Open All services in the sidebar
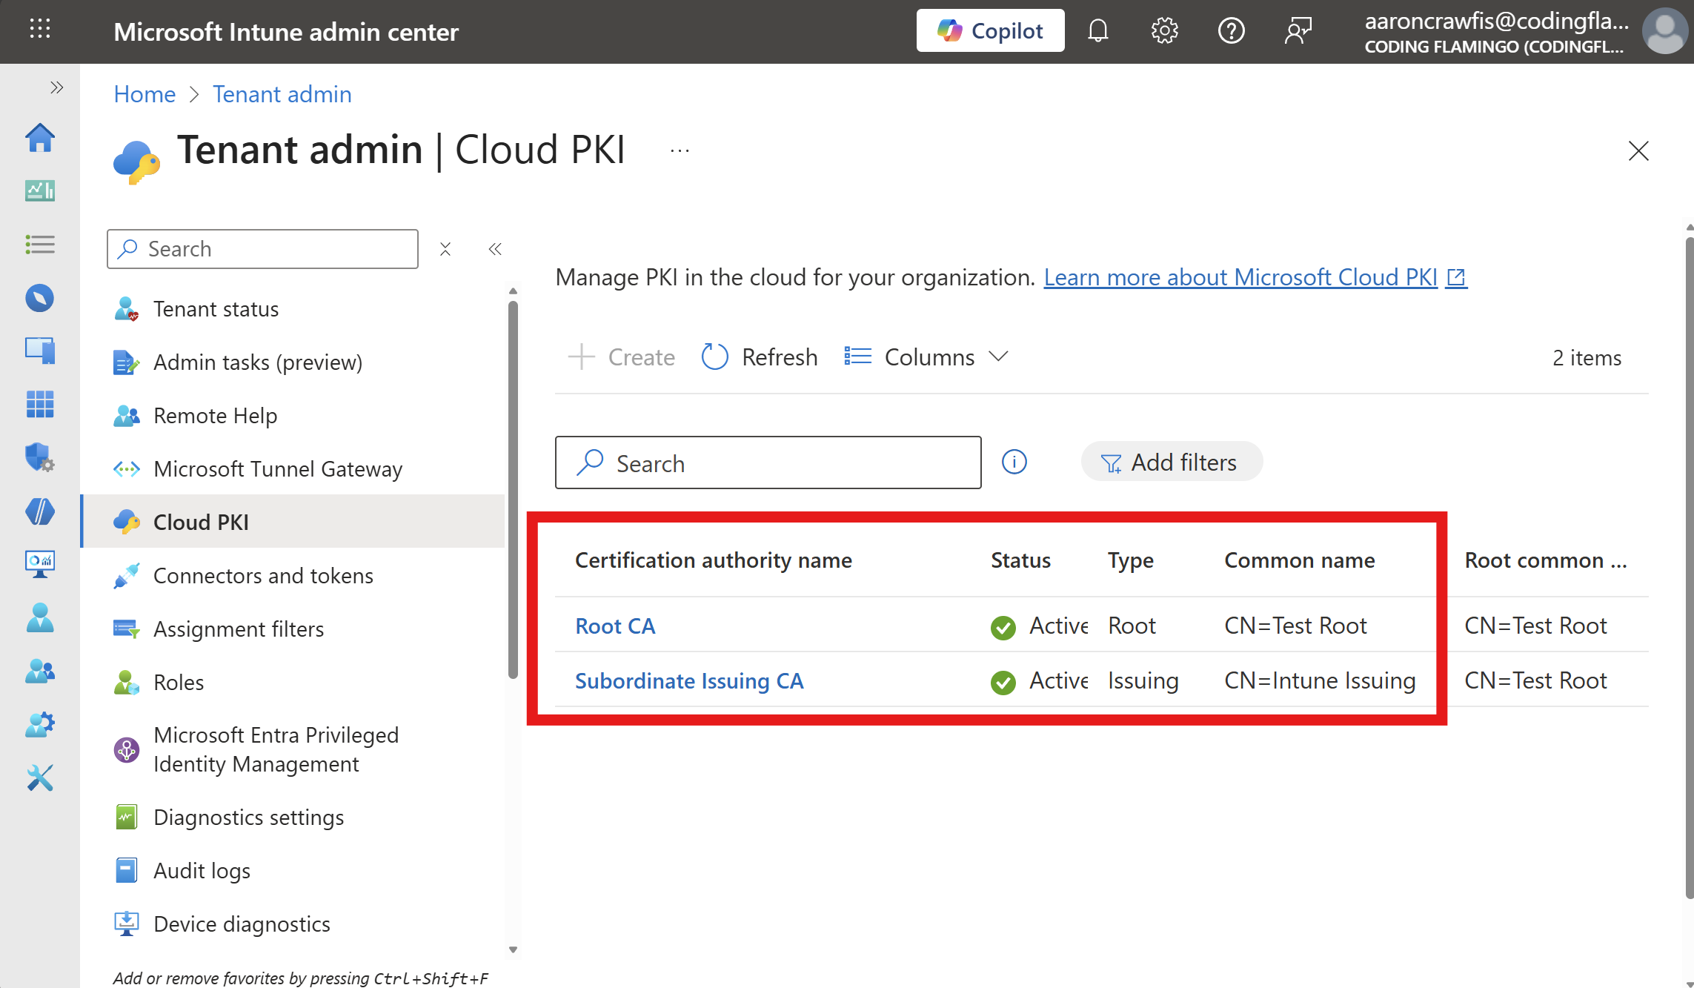 tap(39, 245)
